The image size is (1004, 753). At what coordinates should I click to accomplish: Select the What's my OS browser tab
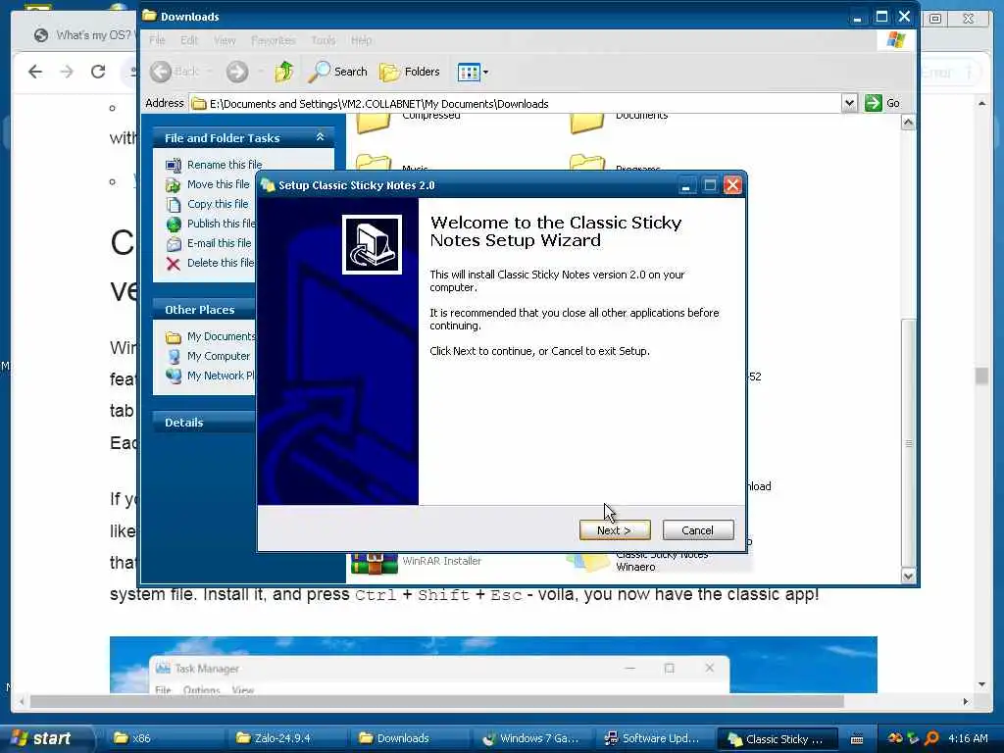[83, 35]
